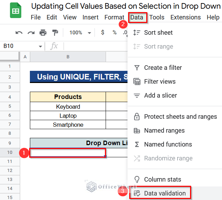Select row 12 header
This screenshot has width=222, height=200.
[10, 170]
